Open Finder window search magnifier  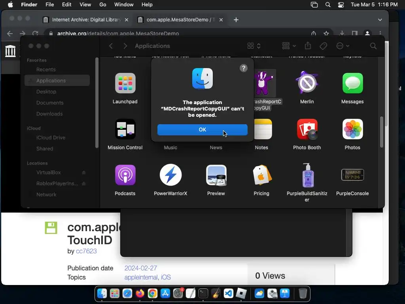tap(373, 46)
